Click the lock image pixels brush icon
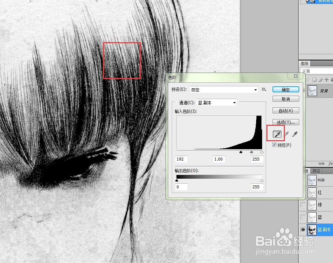The width and height of the screenshot is (333, 263). [x=321, y=80]
